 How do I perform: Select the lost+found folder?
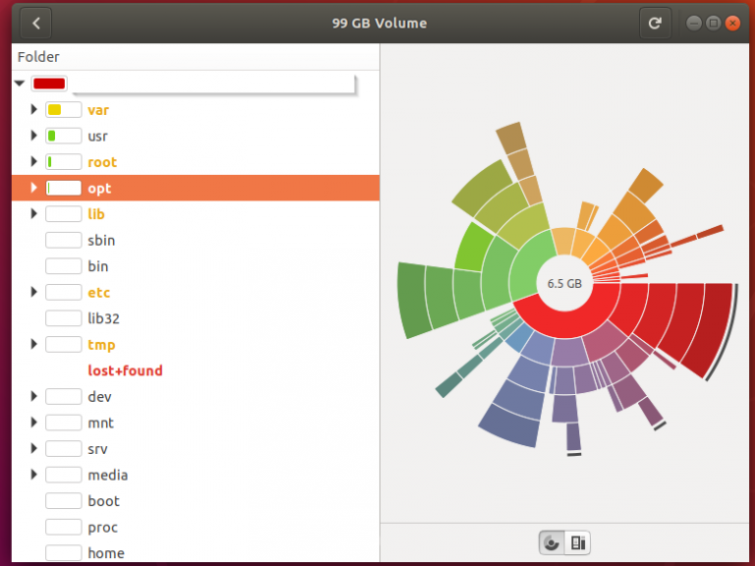pos(125,370)
